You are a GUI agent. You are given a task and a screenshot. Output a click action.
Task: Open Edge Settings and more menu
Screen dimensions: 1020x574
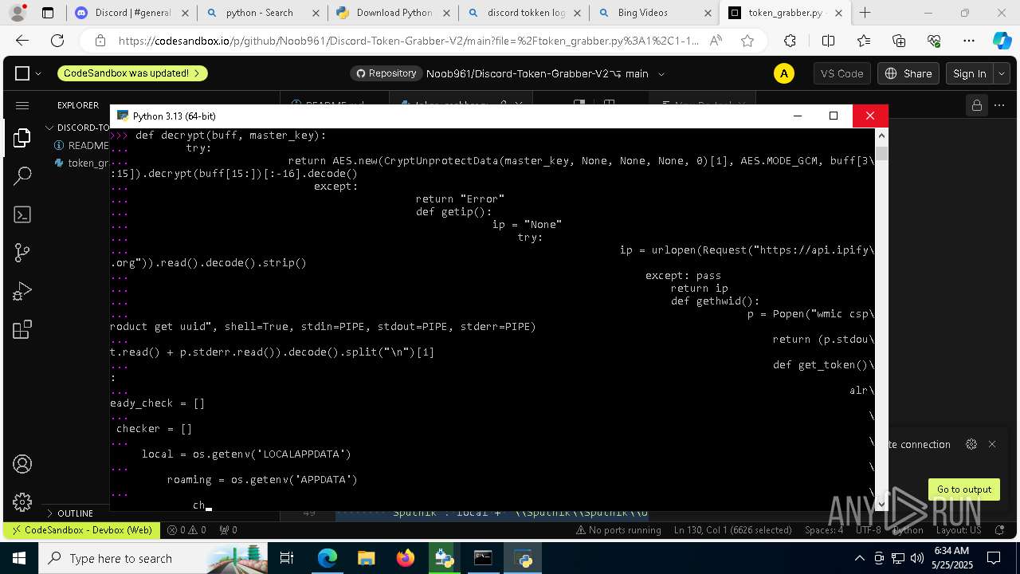969,41
